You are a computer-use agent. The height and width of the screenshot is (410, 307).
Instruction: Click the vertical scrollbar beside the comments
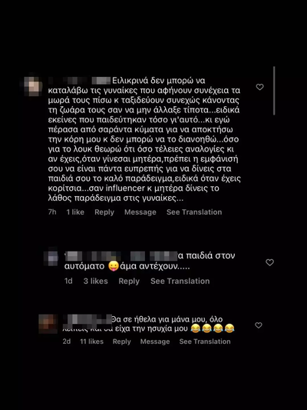tap(274, 91)
